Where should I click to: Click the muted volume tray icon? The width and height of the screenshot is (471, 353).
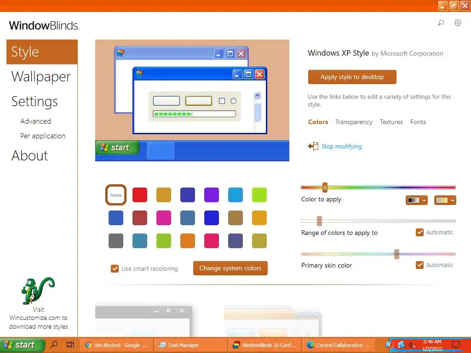pyautogui.click(x=412, y=345)
